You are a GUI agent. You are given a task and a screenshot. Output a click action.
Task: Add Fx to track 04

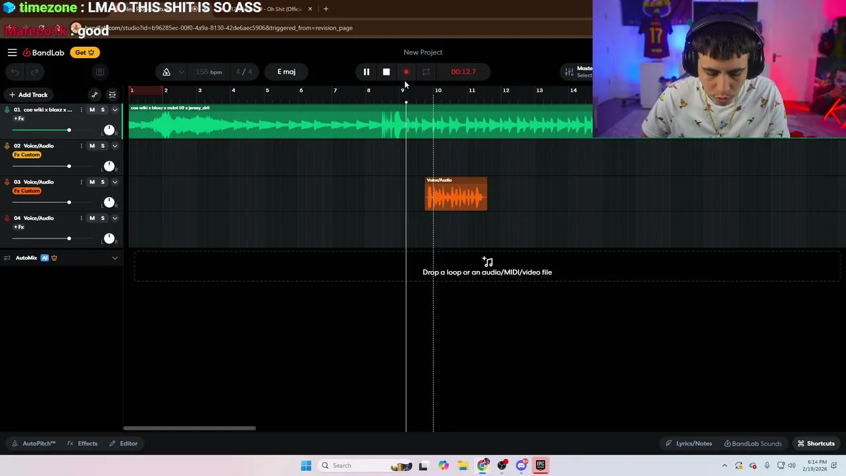(x=19, y=227)
